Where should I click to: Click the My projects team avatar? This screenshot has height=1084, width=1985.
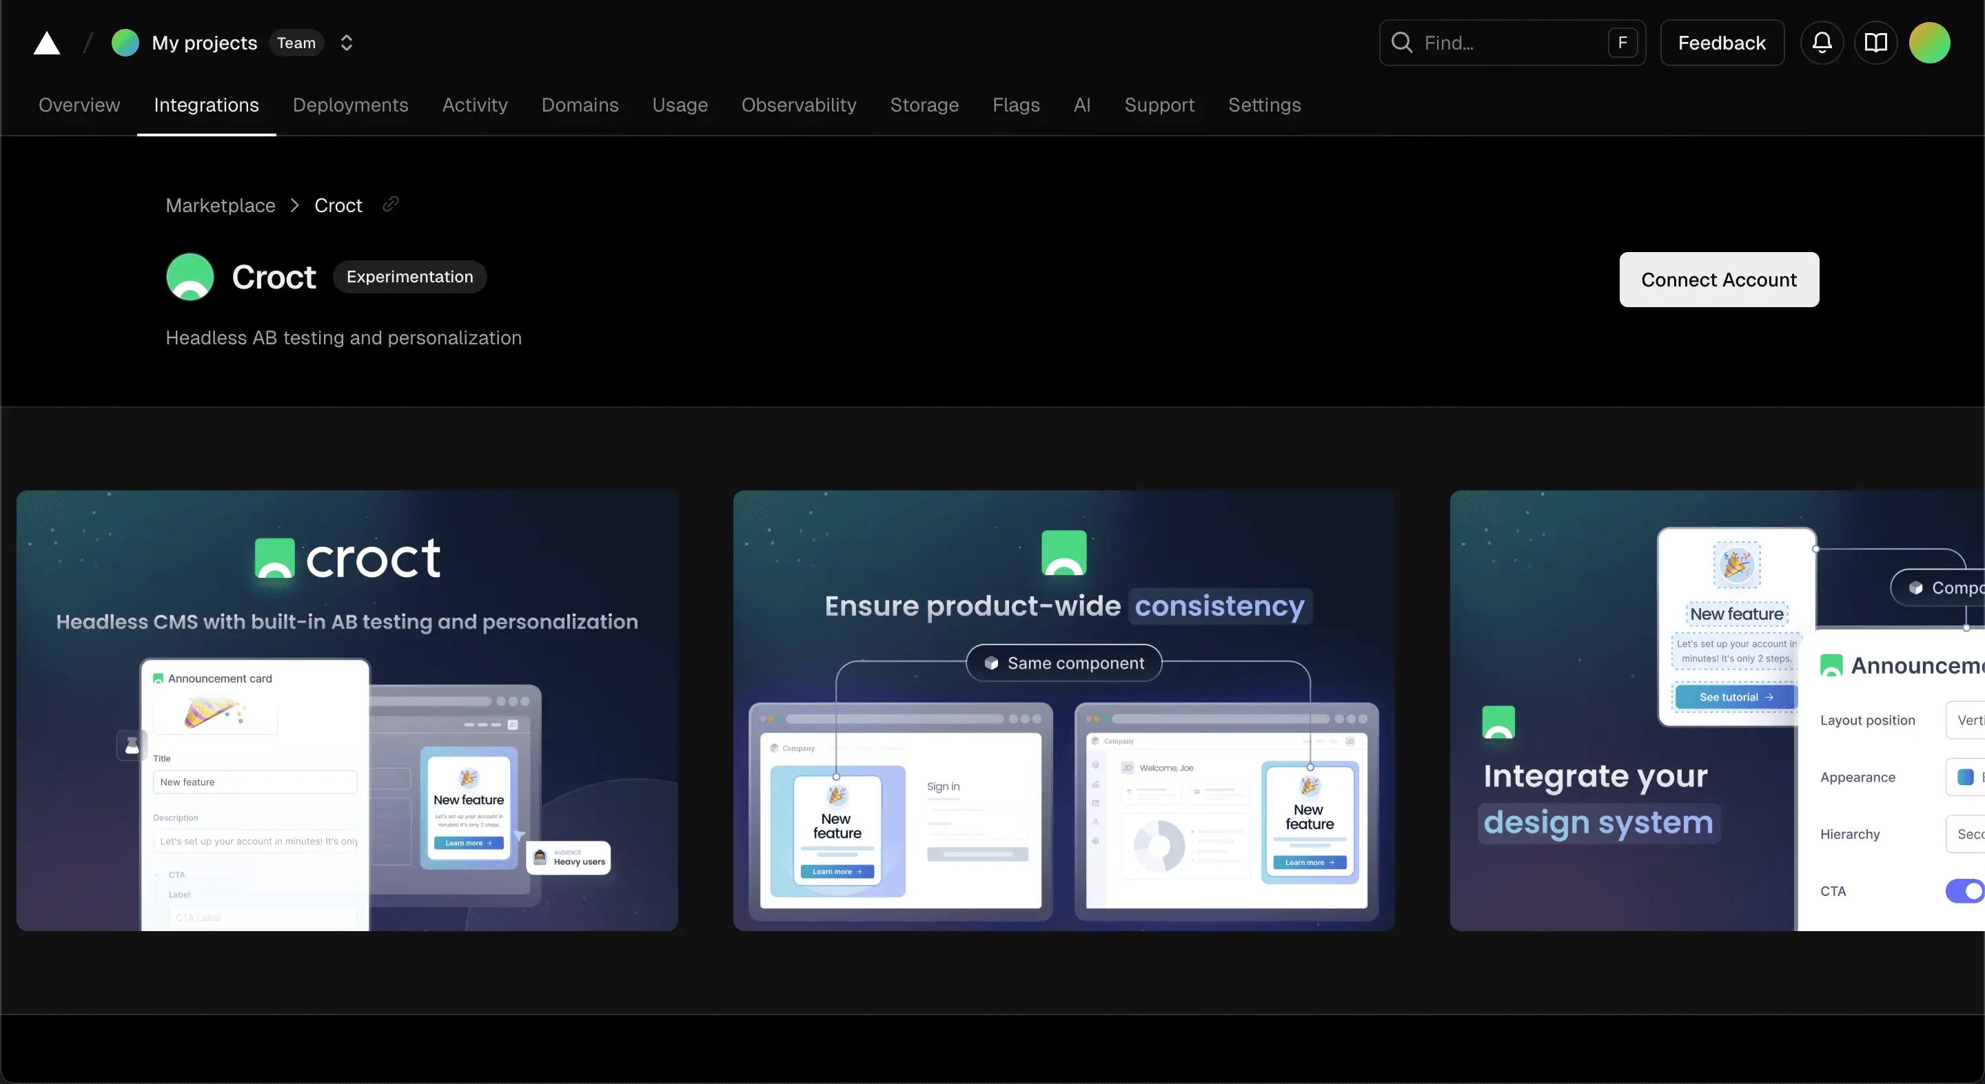(125, 43)
